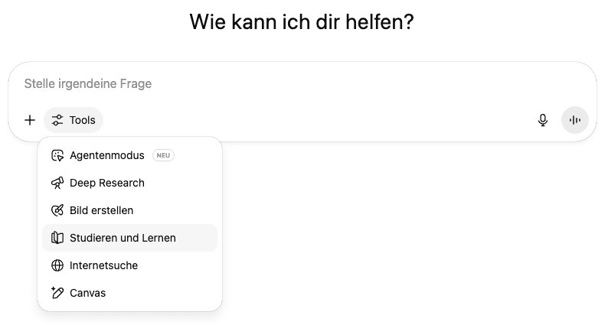The image size is (608, 325).
Task: Choose Deep Research in the menu
Action: (x=129, y=183)
